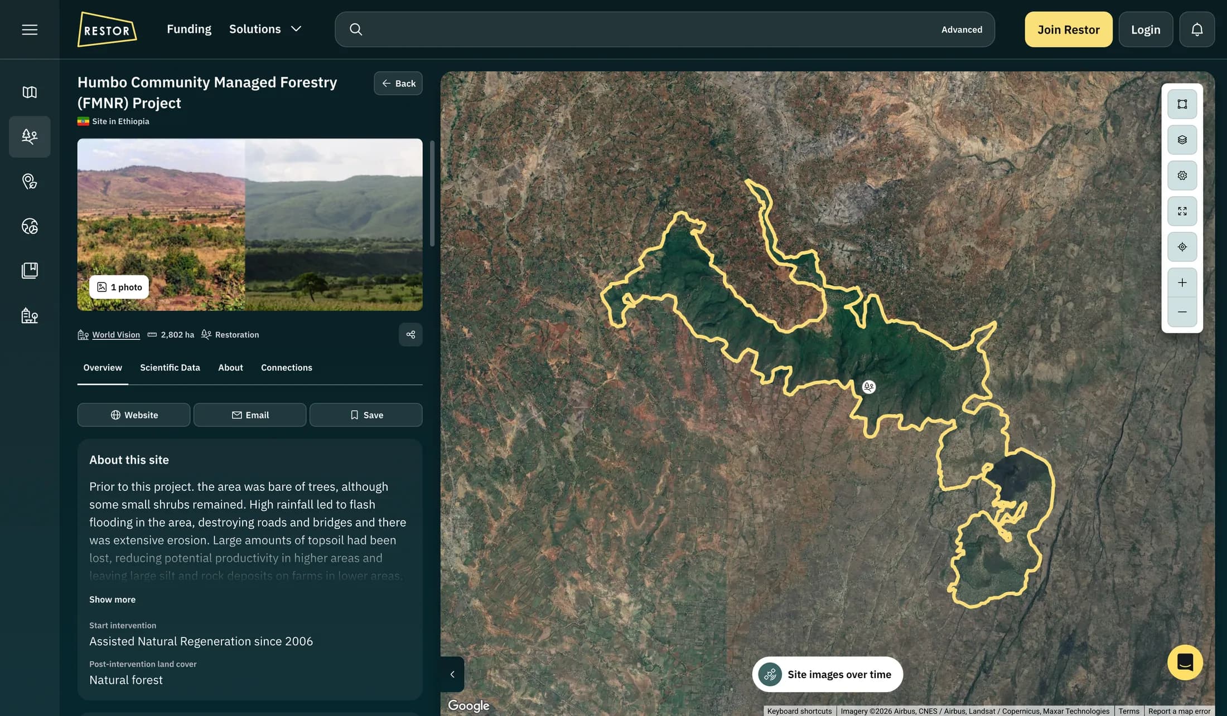Screen dimensions: 1227x716
Task: Open the saved collections sidebar icon
Action: pos(30,271)
